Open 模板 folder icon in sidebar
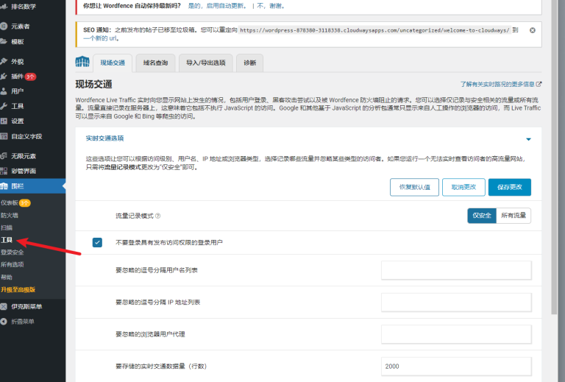This screenshot has height=382, width=565. coord(4,41)
